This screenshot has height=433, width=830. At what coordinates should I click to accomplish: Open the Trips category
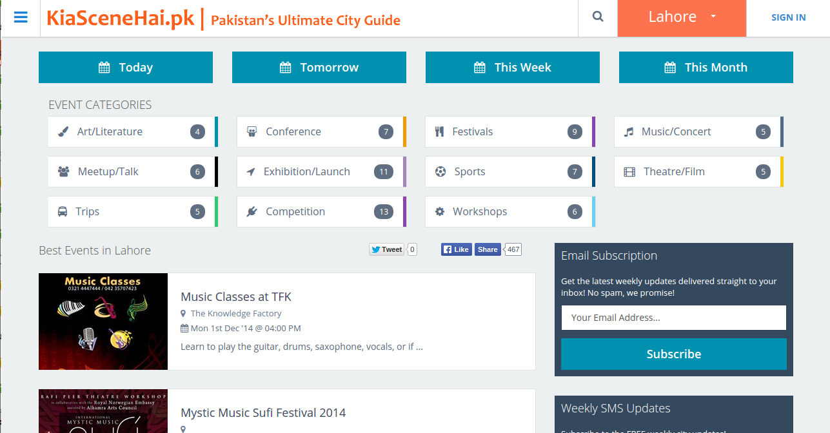(133, 212)
